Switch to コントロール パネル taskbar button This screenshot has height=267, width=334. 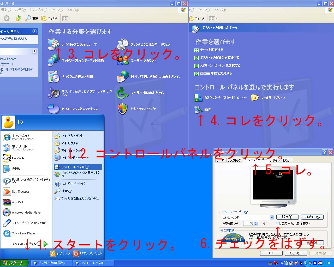coord(93,263)
